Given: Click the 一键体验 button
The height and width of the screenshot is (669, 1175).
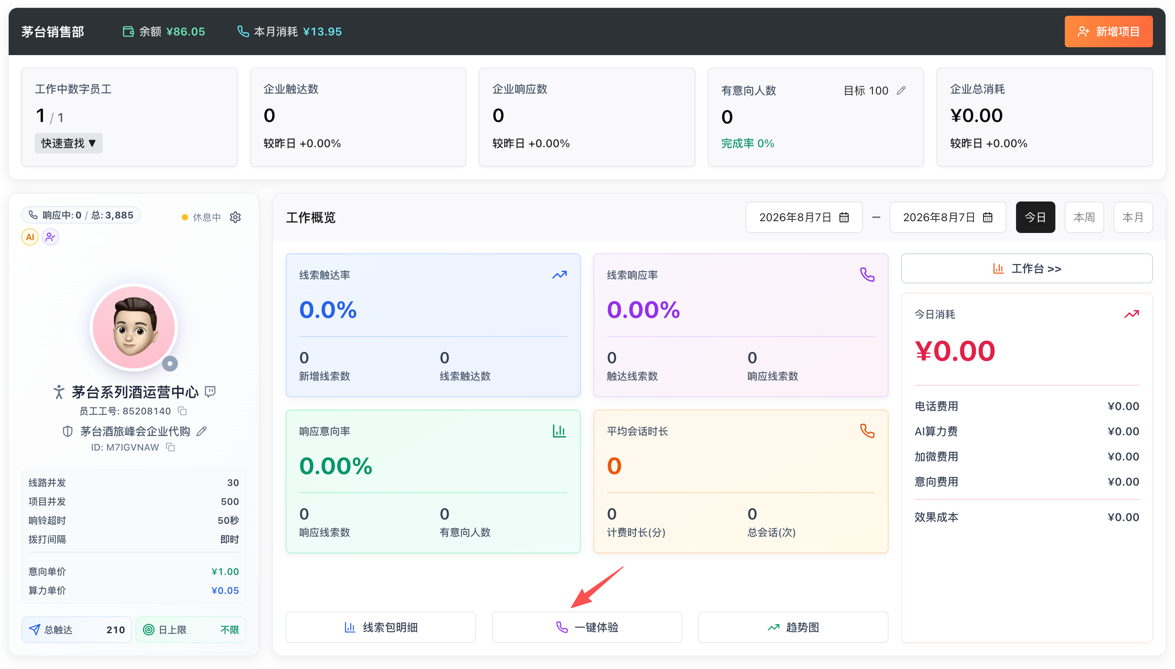Looking at the screenshot, I should (x=587, y=627).
